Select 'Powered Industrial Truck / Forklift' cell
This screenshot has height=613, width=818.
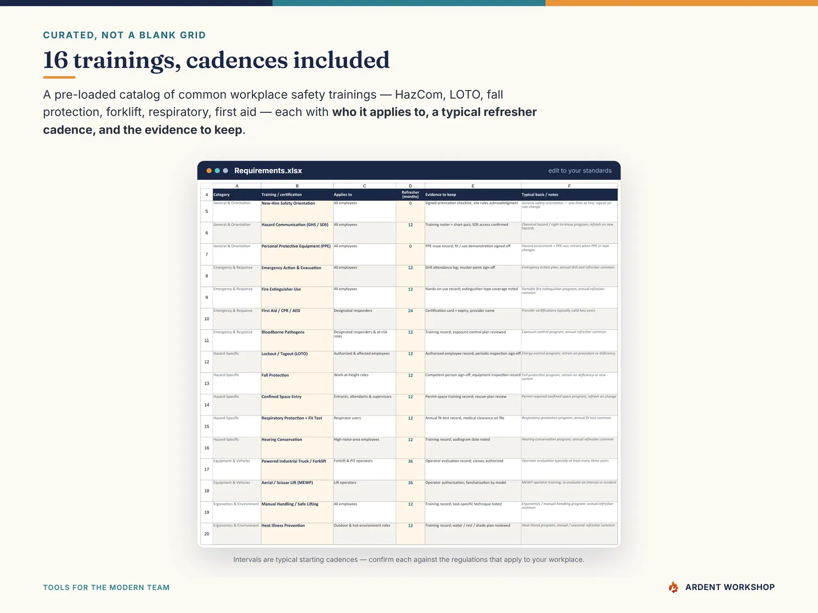(x=297, y=469)
